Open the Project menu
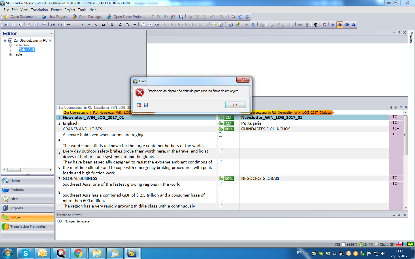 click(70, 9)
